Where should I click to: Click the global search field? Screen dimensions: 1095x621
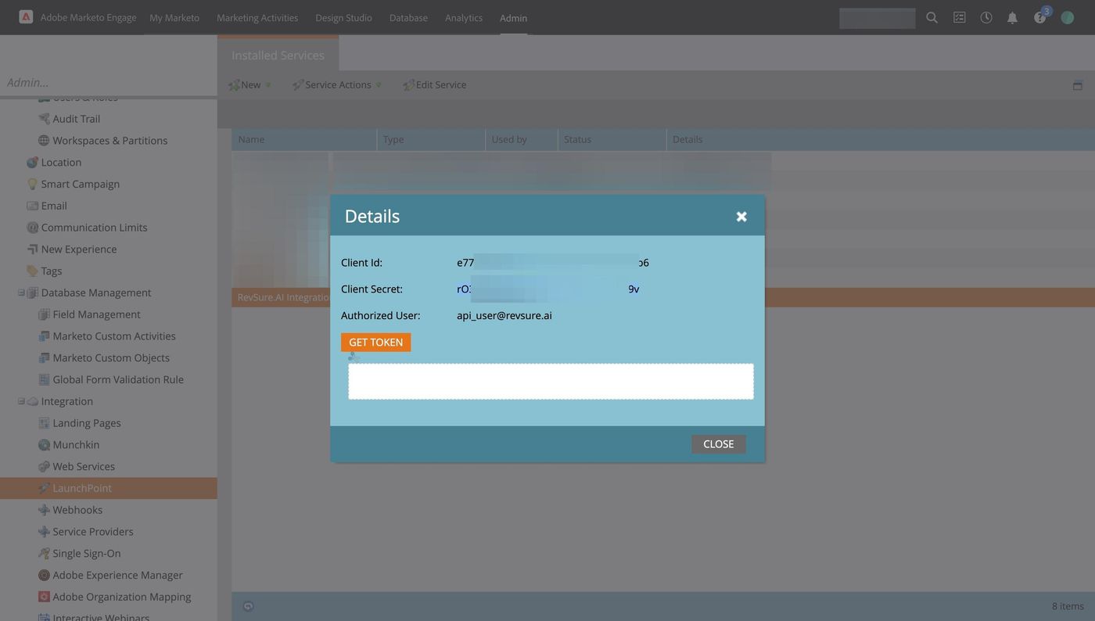(877, 18)
